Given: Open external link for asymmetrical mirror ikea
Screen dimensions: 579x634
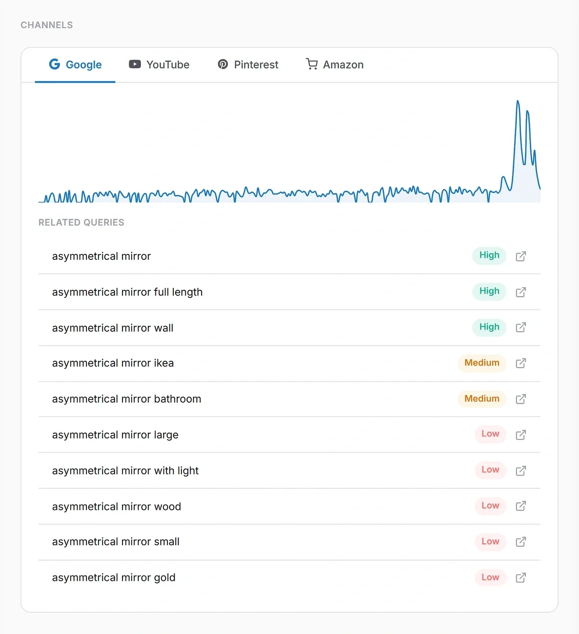Looking at the screenshot, I should [x=521, y=363].
